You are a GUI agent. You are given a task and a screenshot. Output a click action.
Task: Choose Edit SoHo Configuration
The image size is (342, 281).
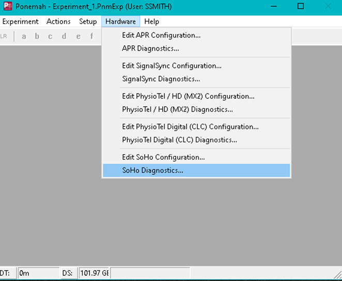[163, 157]
